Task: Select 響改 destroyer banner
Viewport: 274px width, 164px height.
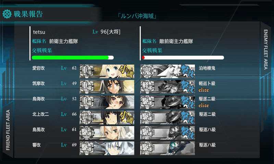Action: 107,148
